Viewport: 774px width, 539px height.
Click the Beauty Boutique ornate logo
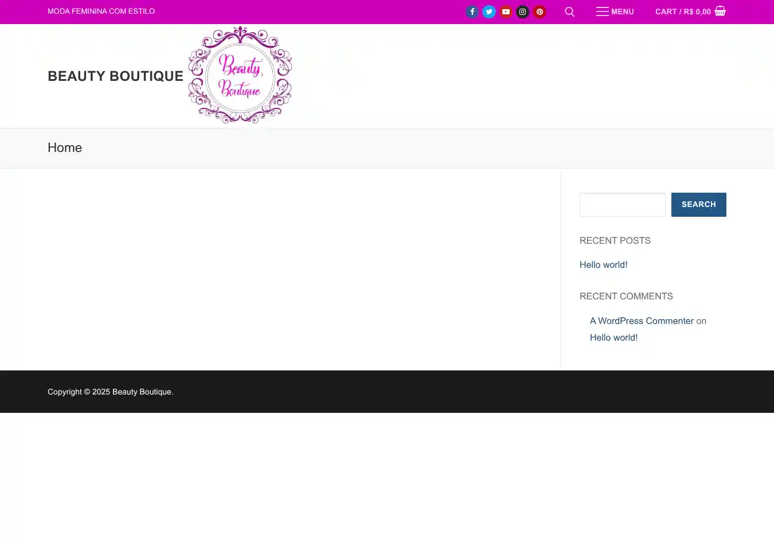click(240, 75)
